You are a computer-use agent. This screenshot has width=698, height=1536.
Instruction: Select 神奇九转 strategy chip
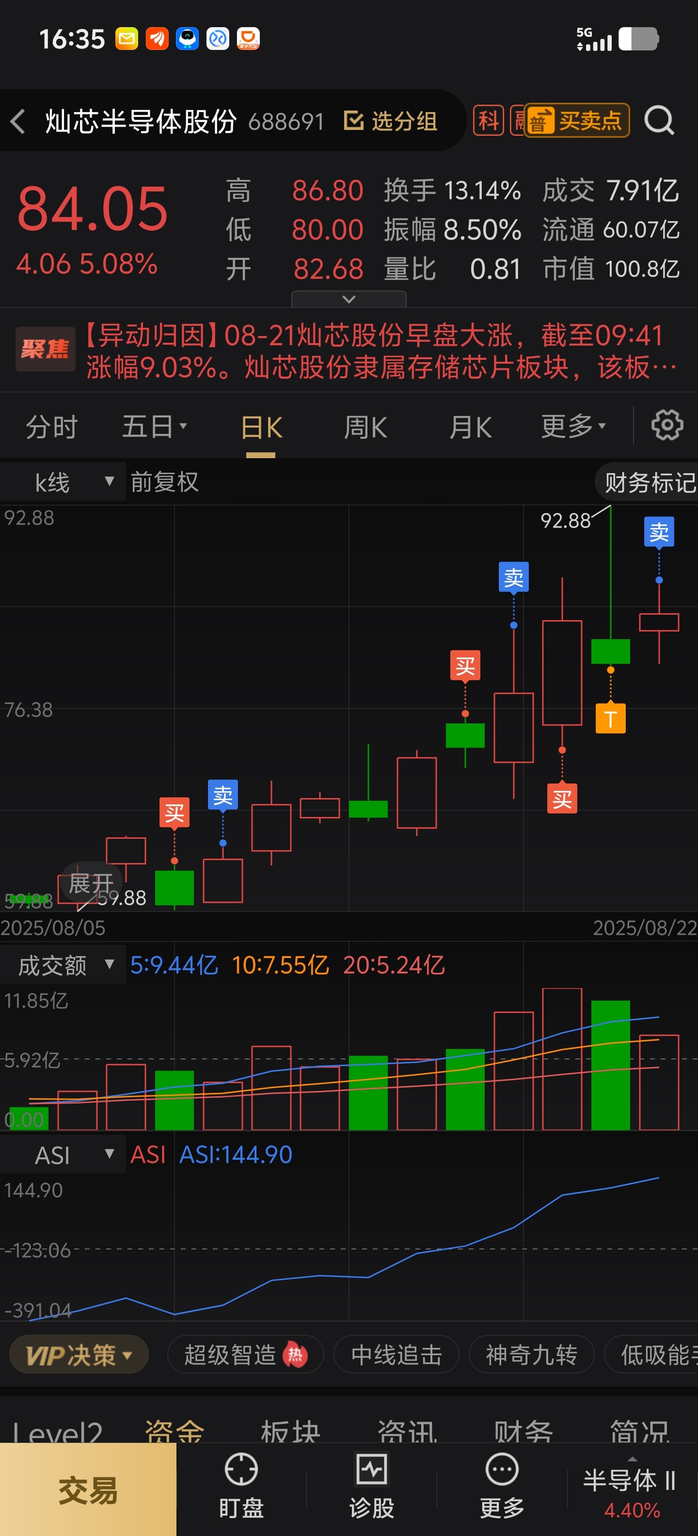(x=531, y=1355)
